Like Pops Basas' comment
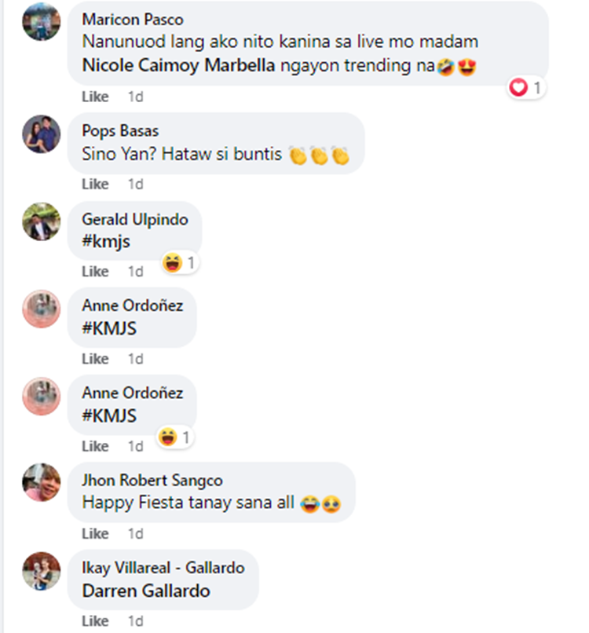 click(x=95, y=184)
